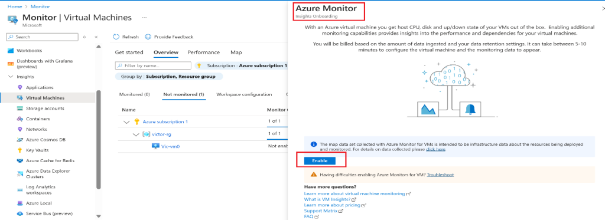Screen dimensions: 605x220
Task: Click the Name column header
Action: coord(128,110)
